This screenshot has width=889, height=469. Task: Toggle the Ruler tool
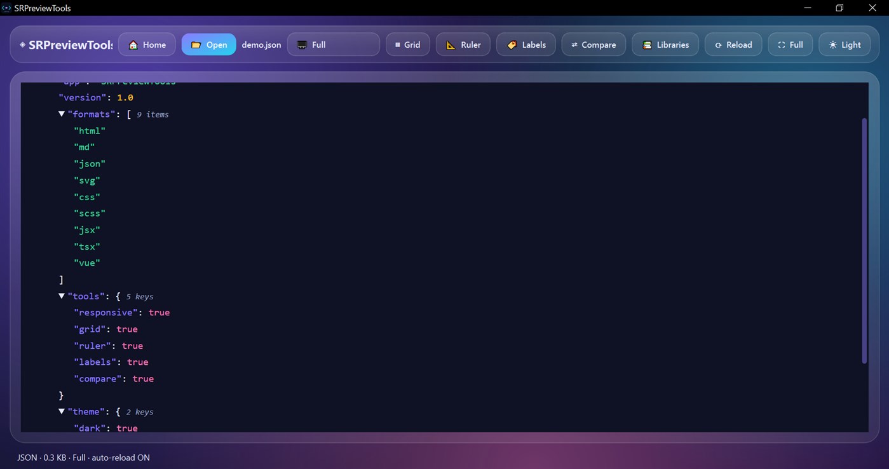pos(463,44)
